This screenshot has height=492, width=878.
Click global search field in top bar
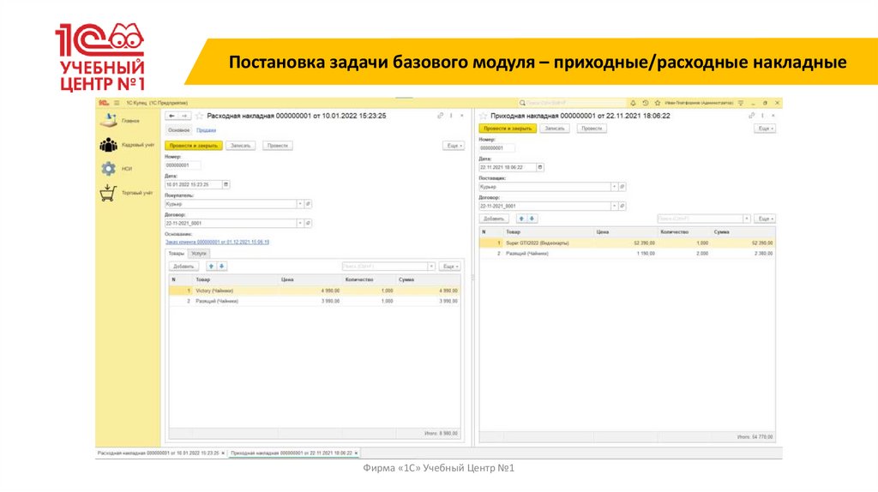click(572, 103)
